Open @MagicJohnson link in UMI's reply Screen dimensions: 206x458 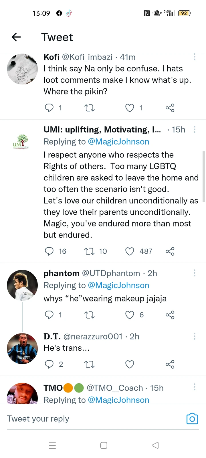118,142
